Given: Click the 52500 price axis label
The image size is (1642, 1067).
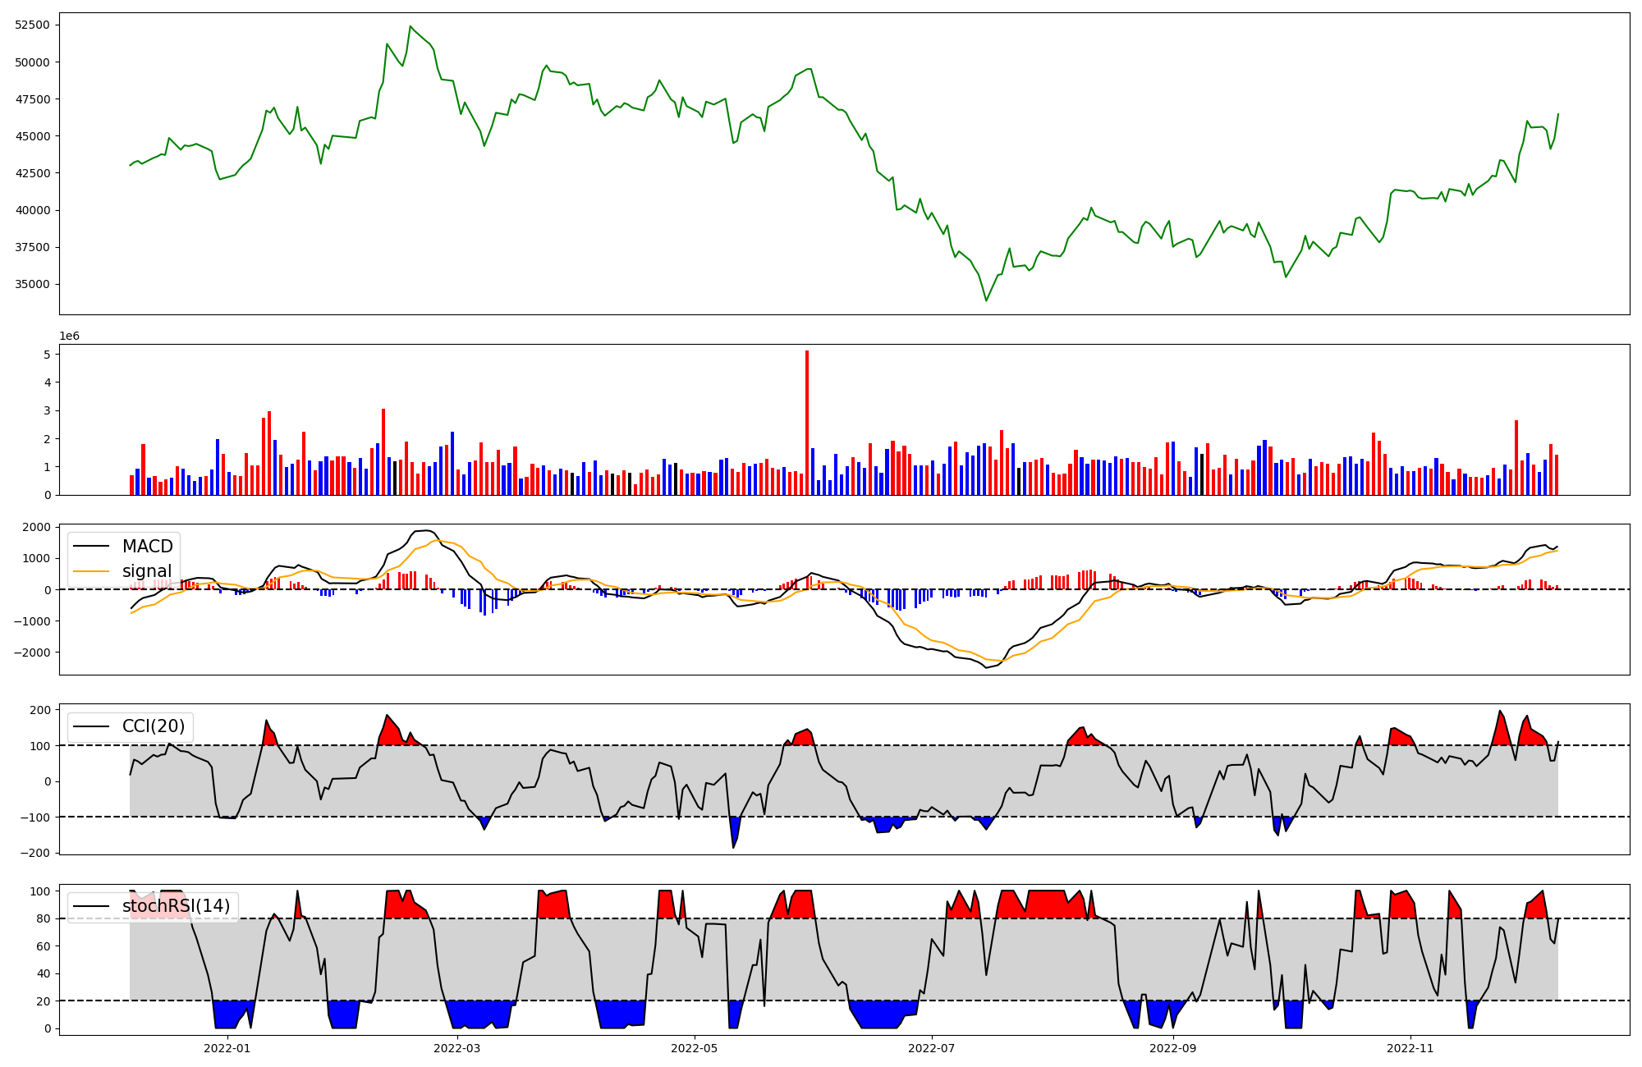Looking at the screenshot, I should tap(33, 25).
